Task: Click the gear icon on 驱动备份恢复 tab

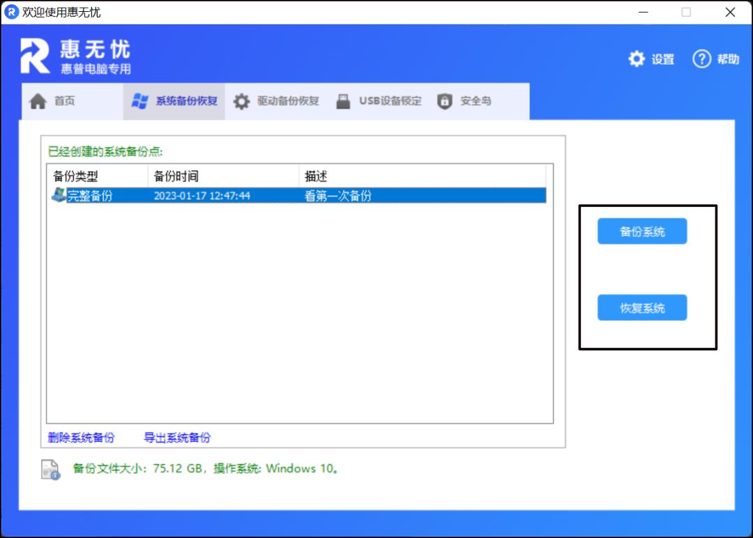Action: click(241, 100)
